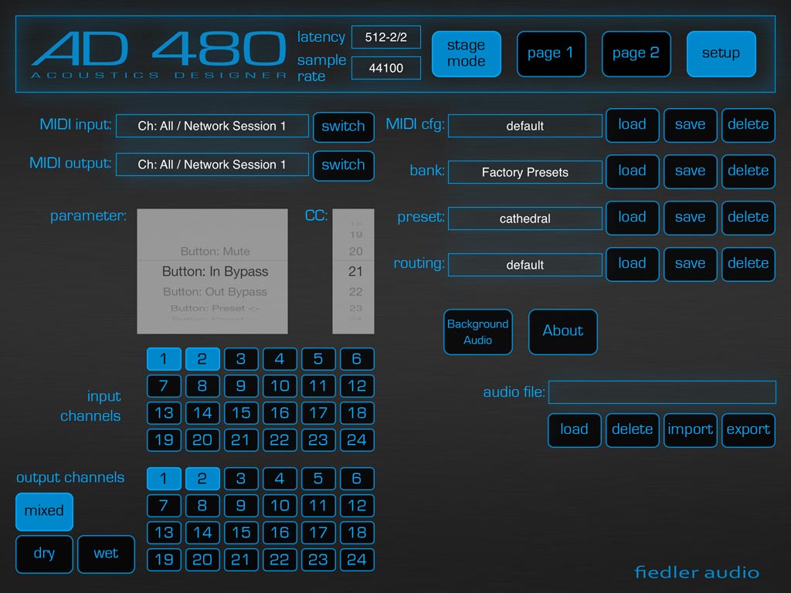Open the latency value field
This screenshot has width=791, height=593.
coord(386,37)
